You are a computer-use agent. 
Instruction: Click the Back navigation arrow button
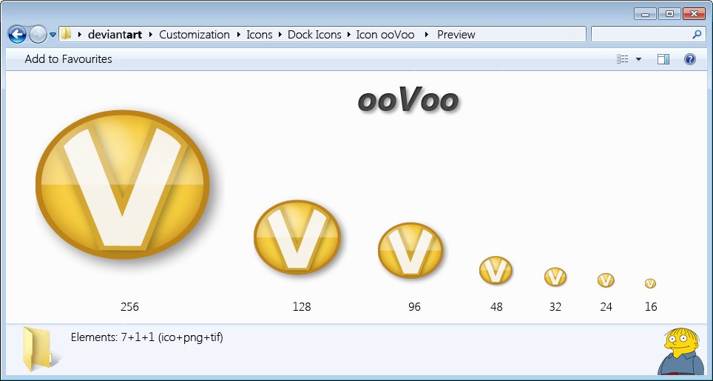[x=17, y=35]
